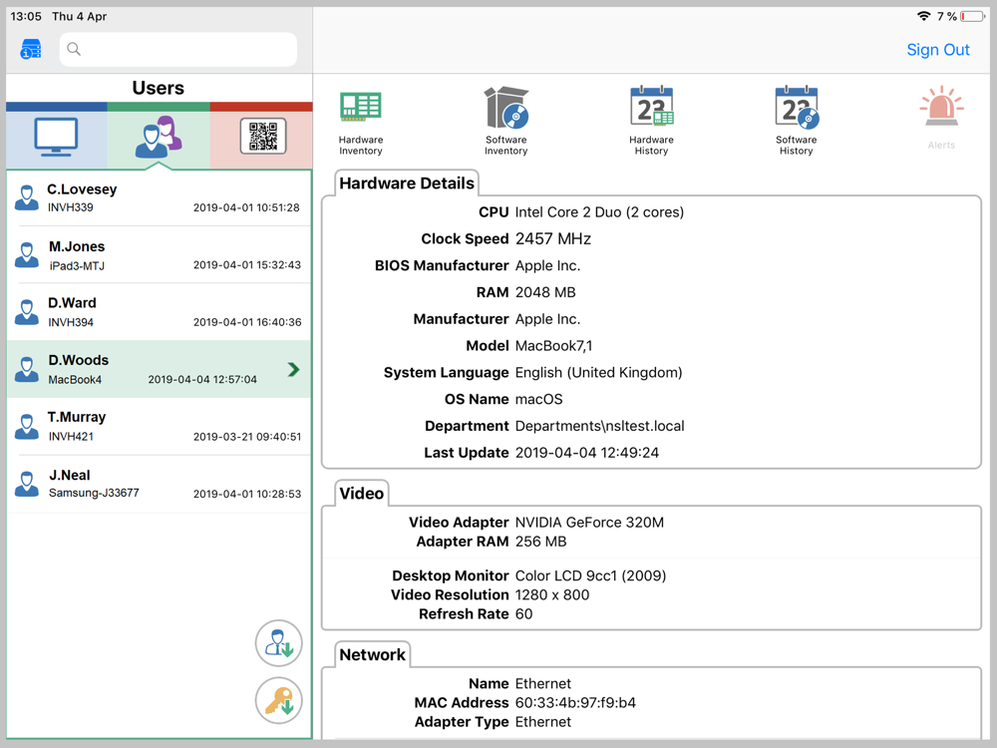Open the QR code scanner tab
This screenshot has width=997, height=748.
point(262,137)
